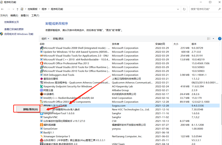Select Microsoft Office Professional Plus 2013 icon
The height and width of the screenshot is (145, 222).
41,63
